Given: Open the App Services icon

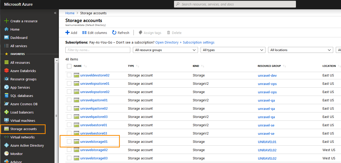Looking at the screenshot, I should point(7,87).
